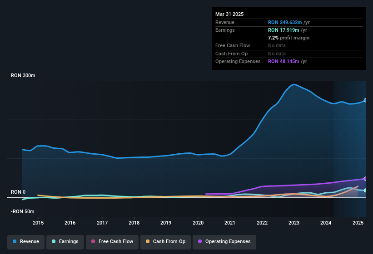Click the RON 249.632m revenue value
The image size is (373, 254).
tap(285, 22)
